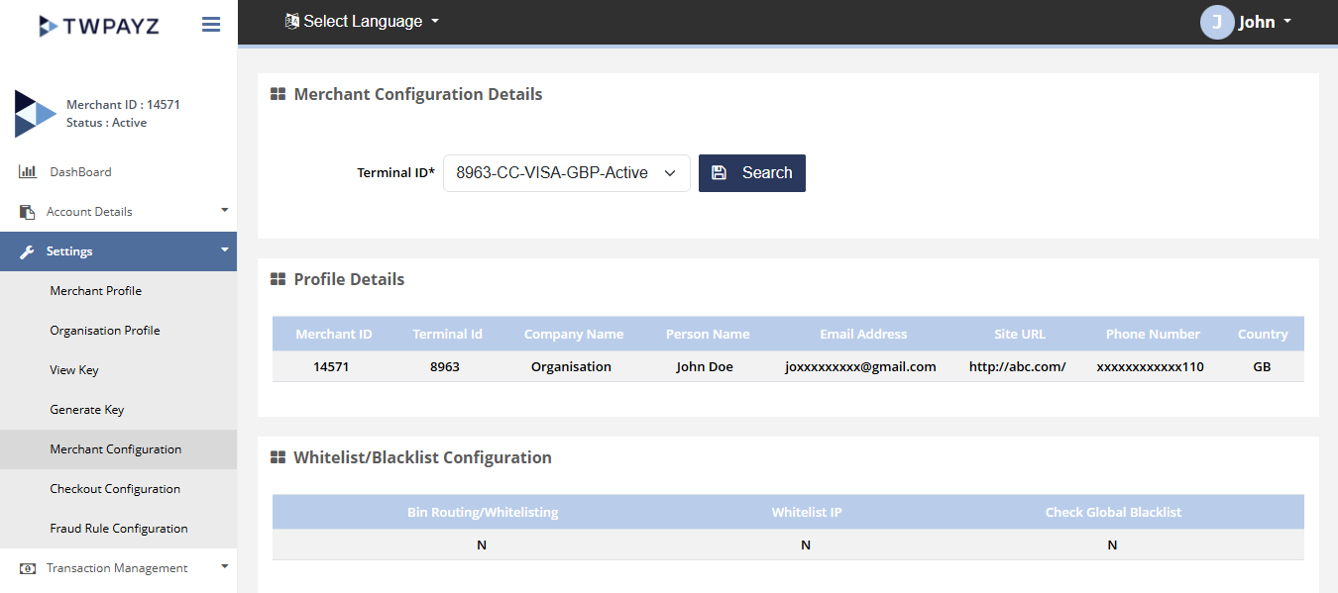Go to Organisation Profile
The height and width of the screenshot is (593, 1338).
(105, 331)
